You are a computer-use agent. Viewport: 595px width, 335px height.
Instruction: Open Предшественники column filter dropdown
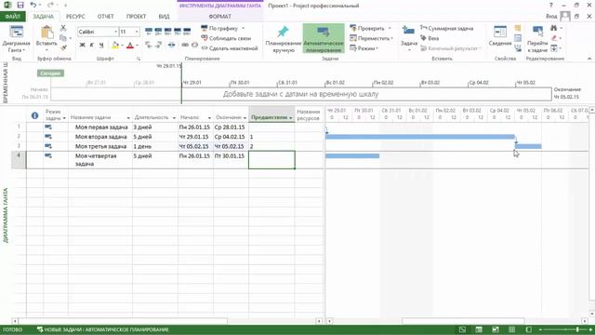click(x=291, y=118)
